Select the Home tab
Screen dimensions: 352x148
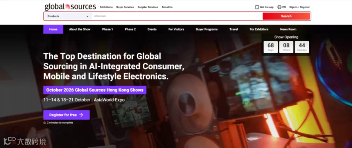click(53, 29)
